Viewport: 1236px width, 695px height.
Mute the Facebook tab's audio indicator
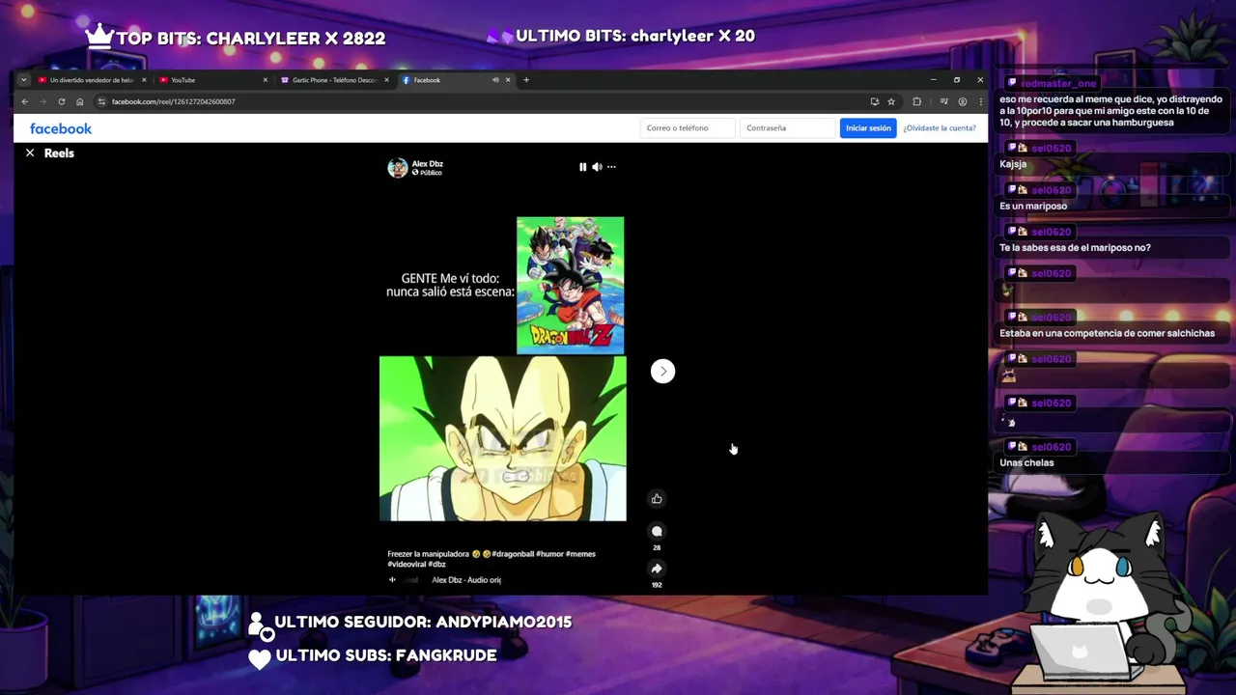[495, 80]
